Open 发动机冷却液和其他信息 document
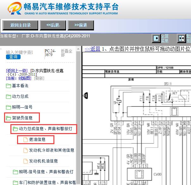 point(52,150)
